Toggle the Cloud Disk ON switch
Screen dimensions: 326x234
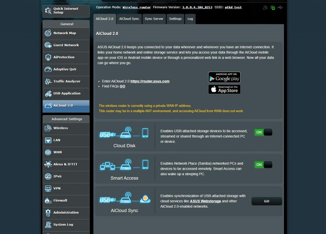263,132
